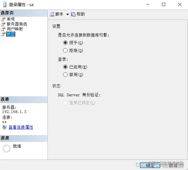Image resolution: width=188 pixels, height=170 pixels.
Task: Click the icon beside 服务器角色
Action: pos(3,24)
